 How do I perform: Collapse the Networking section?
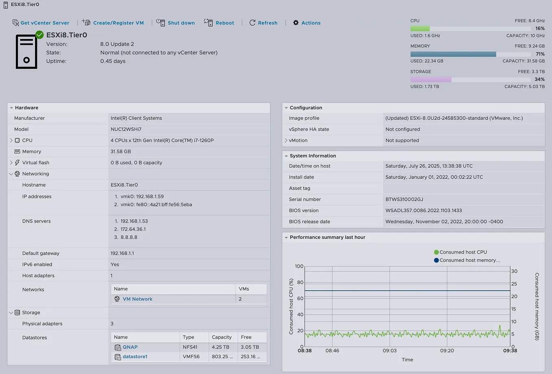coord(11,174)
